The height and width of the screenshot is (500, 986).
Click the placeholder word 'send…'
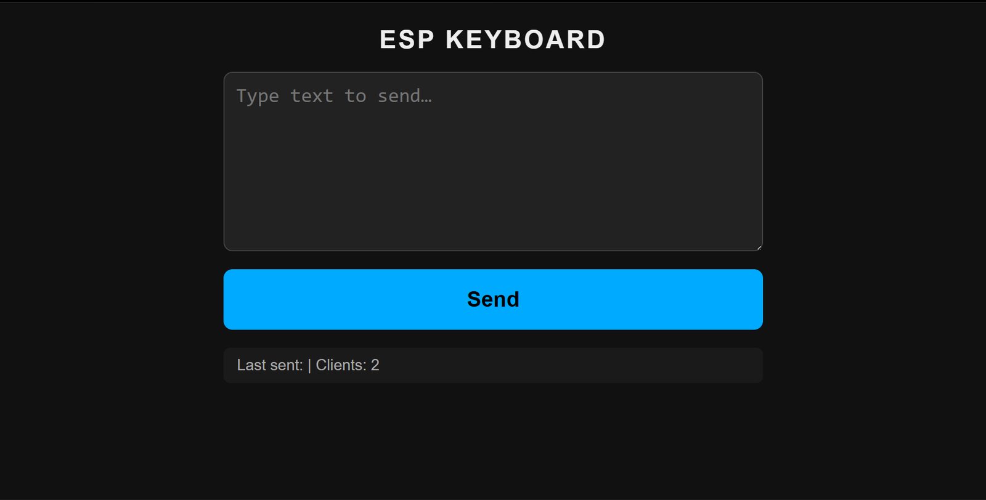[x=404, y=96]
